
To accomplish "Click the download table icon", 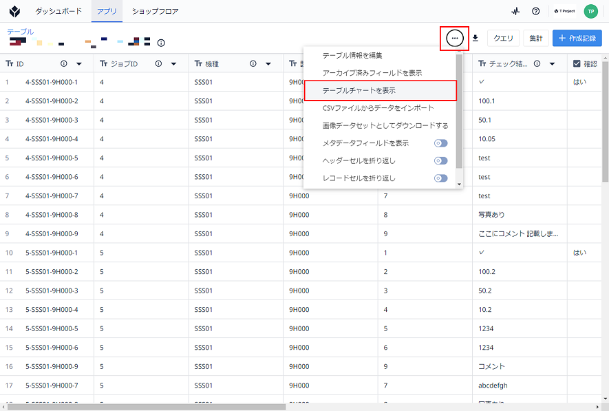I will click(x=476, y=38).
